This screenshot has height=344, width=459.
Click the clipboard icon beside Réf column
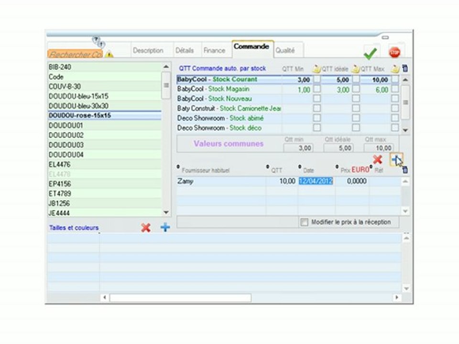[405, 170]
